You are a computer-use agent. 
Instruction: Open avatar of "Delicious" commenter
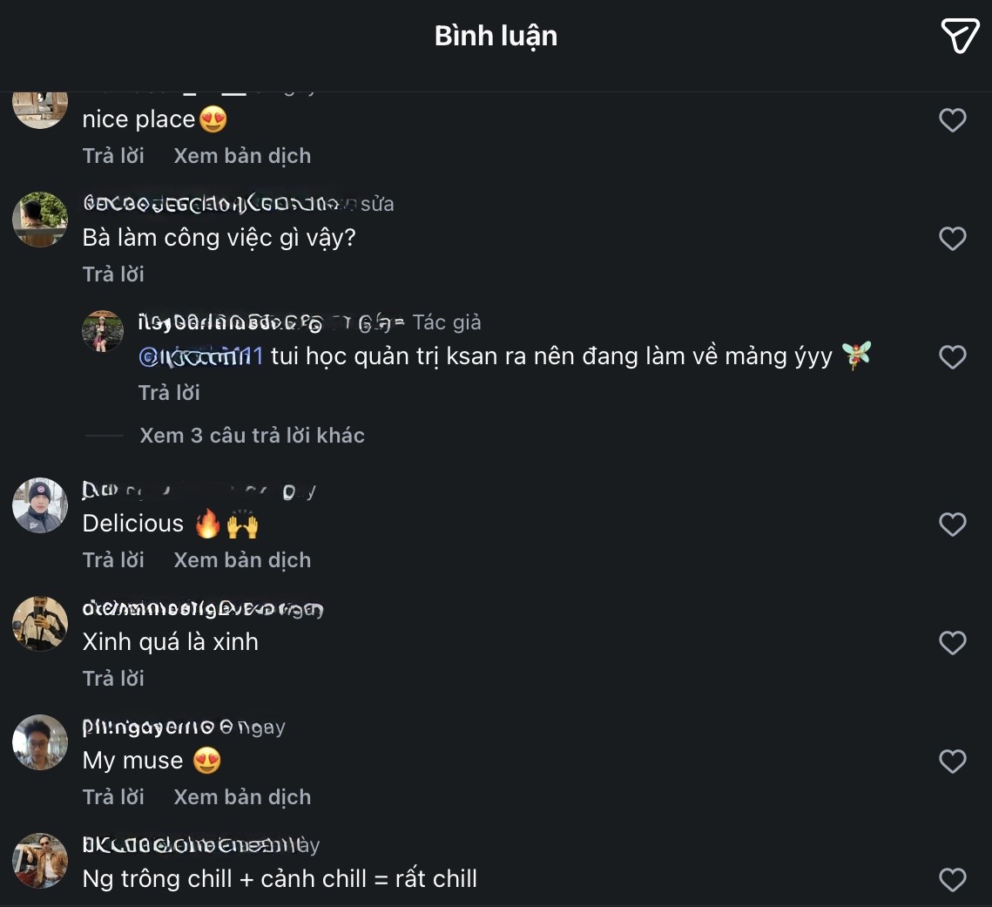tap(40, 505)
